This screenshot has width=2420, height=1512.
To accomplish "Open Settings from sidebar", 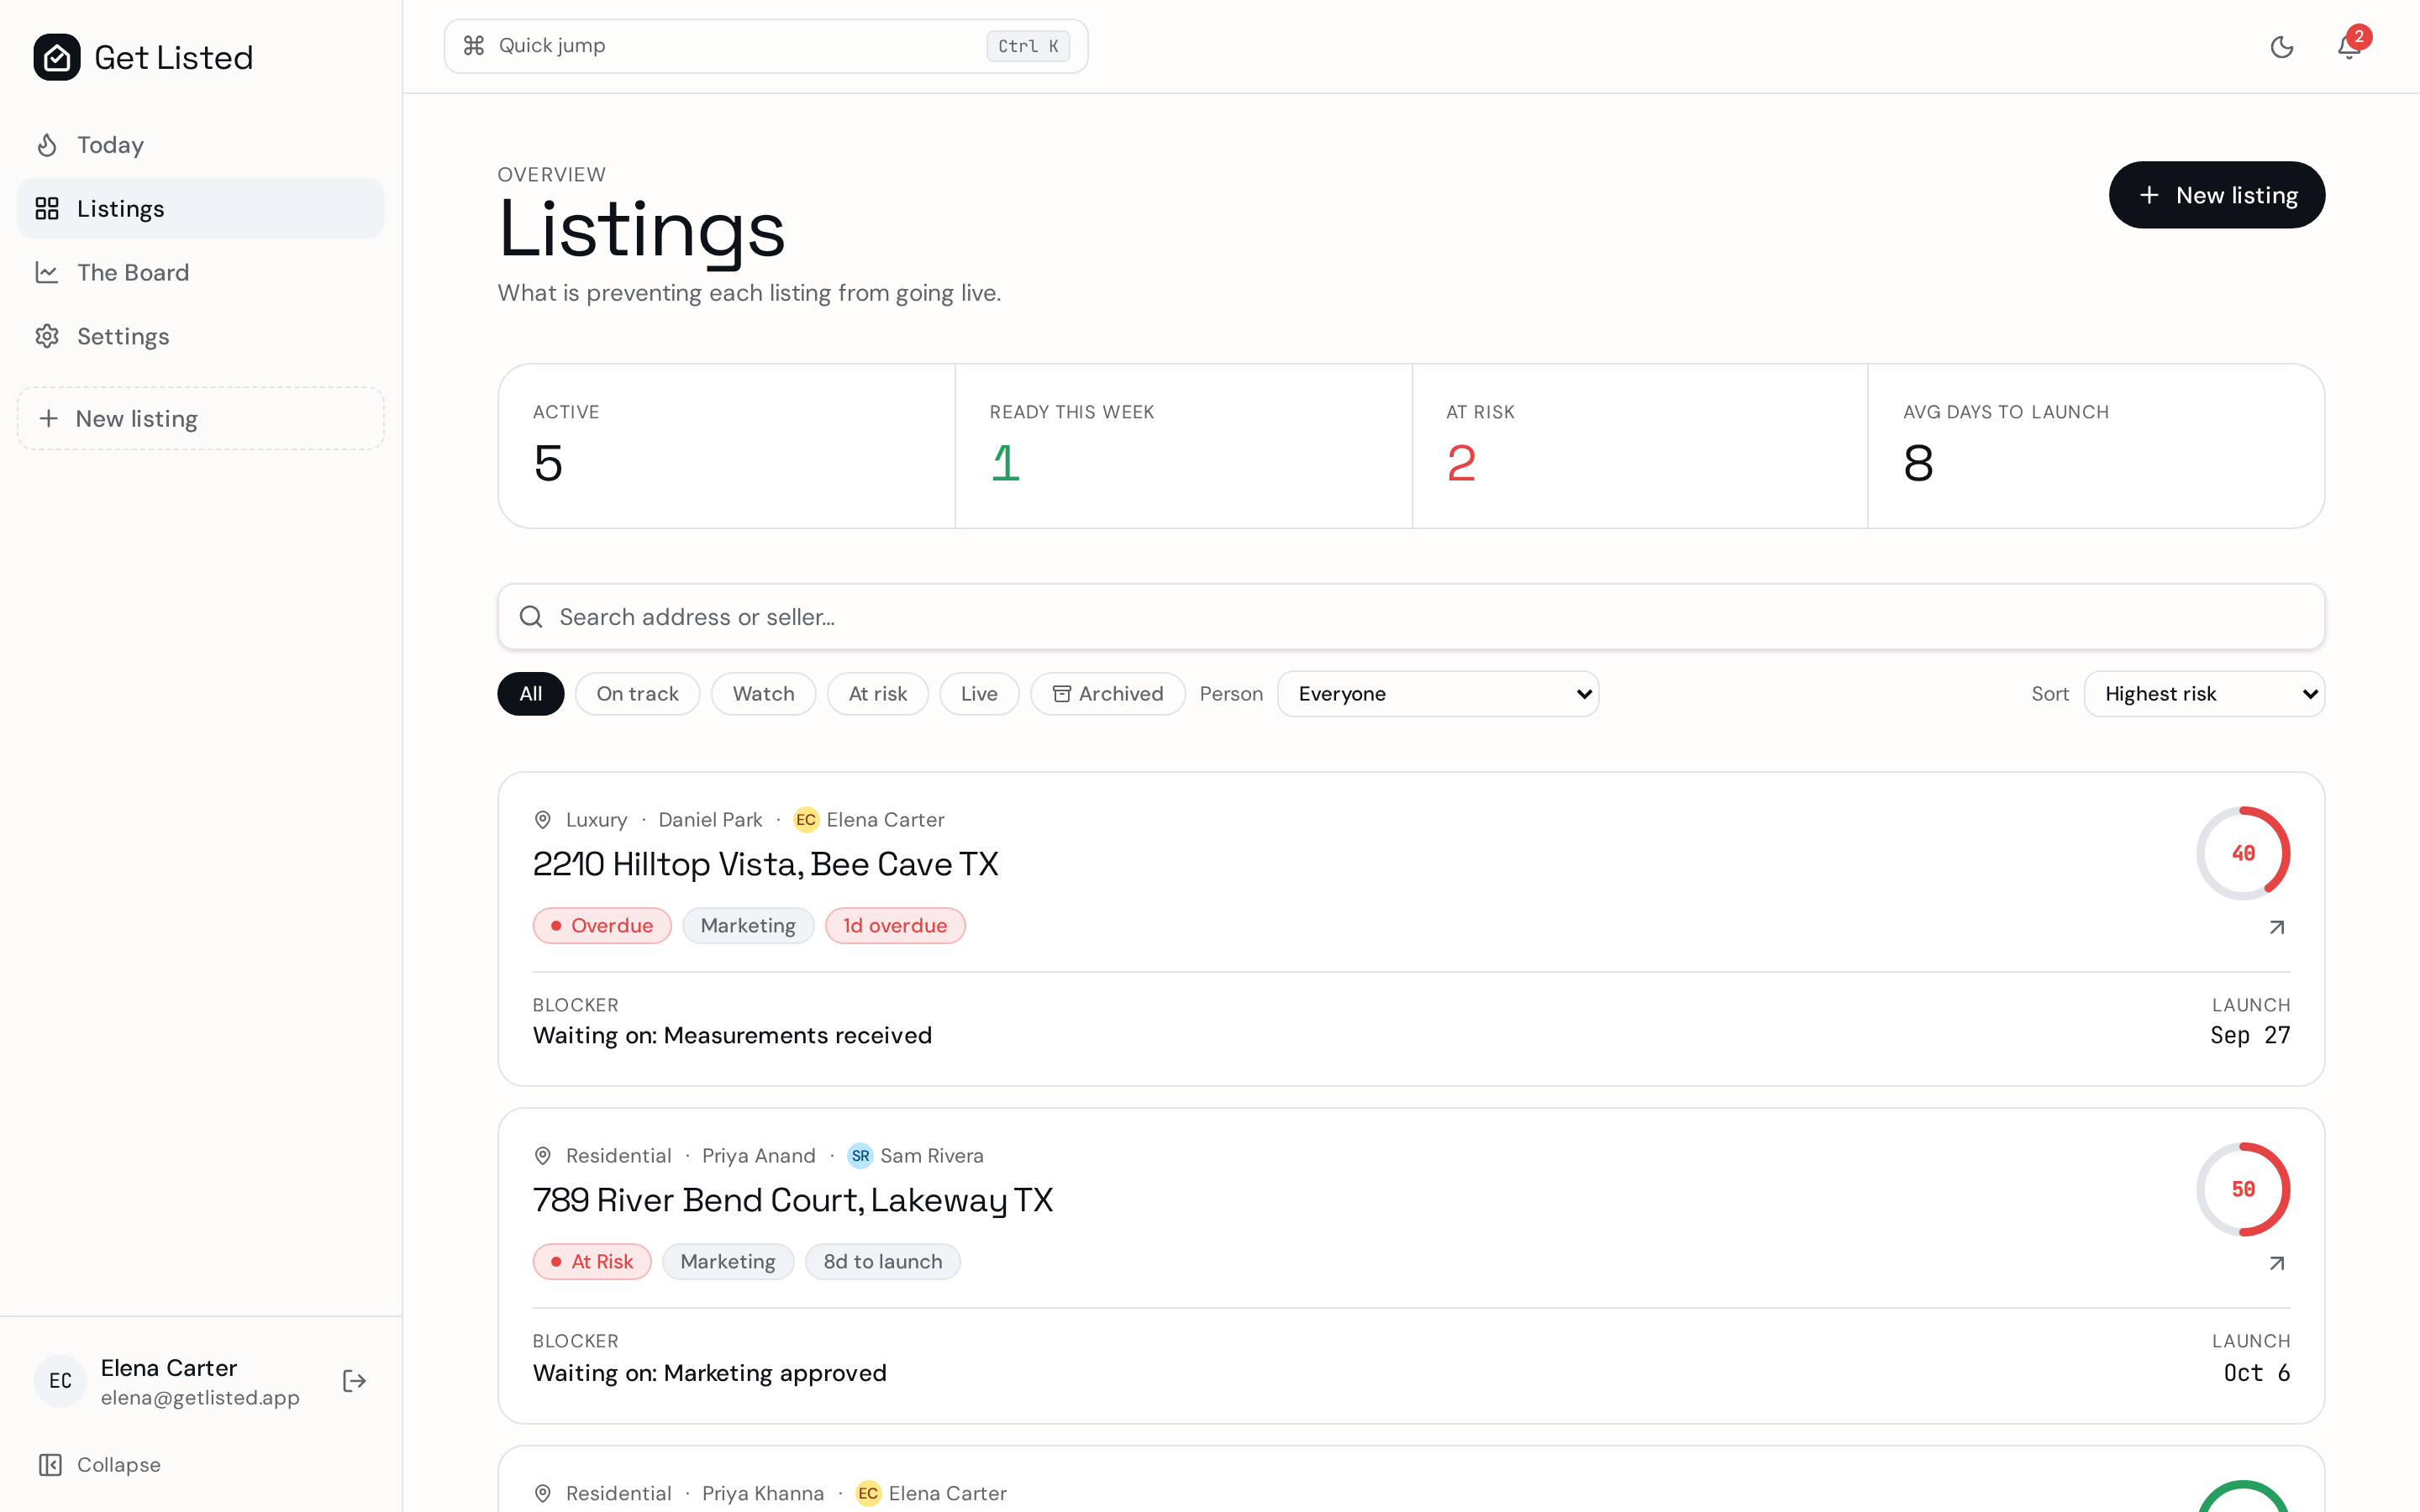I will click(200, 336).
